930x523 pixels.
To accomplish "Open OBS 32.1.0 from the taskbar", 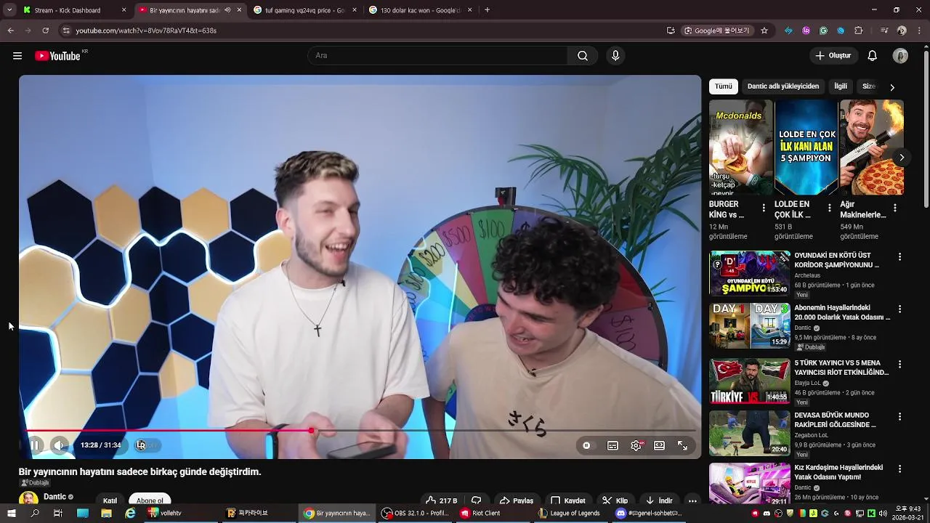I will click(x=415, y=513).
